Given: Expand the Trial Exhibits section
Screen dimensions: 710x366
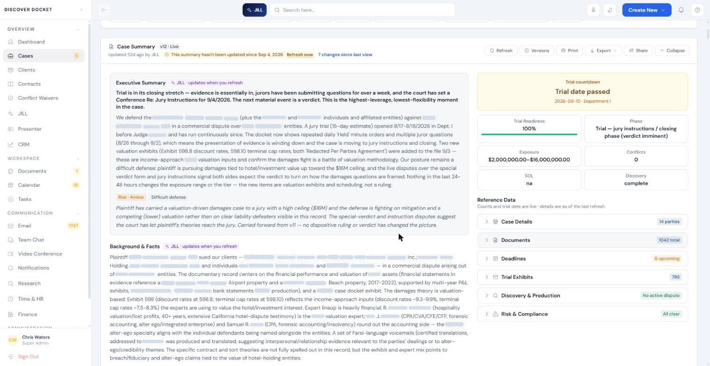Looking at the screenshot, I should (582, 277).
